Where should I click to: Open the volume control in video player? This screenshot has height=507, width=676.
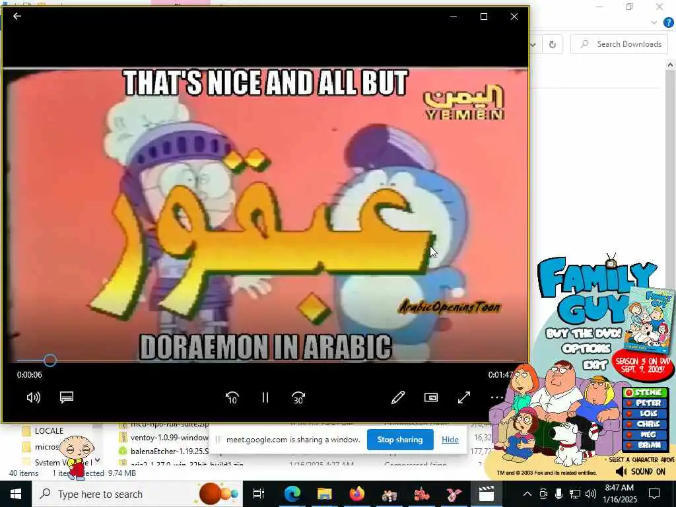pyautogui.click(x=33, y=397)
